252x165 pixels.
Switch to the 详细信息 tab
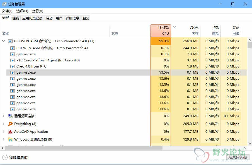(x=72, y=18)
